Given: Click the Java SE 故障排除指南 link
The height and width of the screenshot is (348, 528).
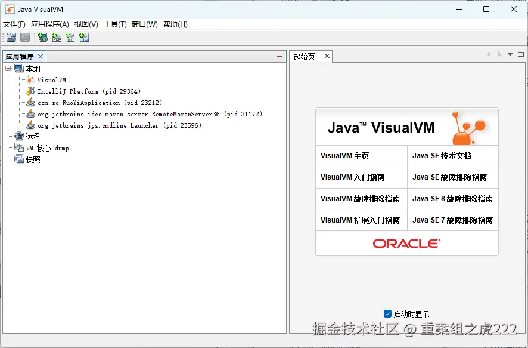Looking at the screenshot, I should (451, 177).
